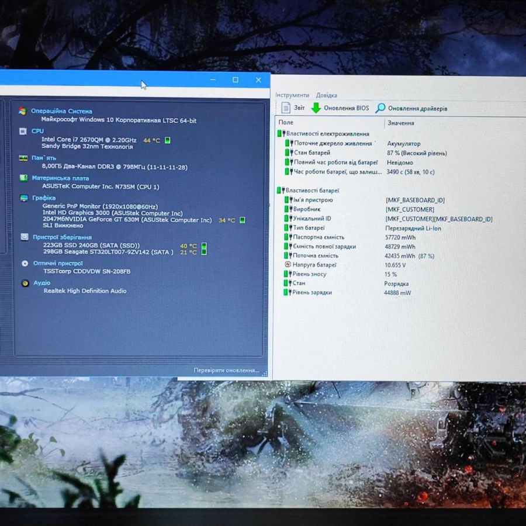526x526 pixels.
Task: Click the text 223GB SSD 240GB (SATA (SSD))
Action: tap(91, 245)
